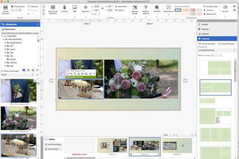
Task: Open the Bild tool in toolbar
Action: tap(75, 7)
